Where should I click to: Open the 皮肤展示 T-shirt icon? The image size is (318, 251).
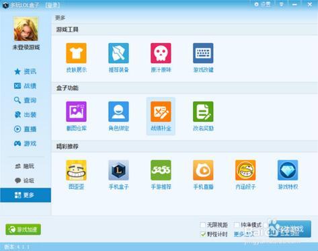(76, 53)
